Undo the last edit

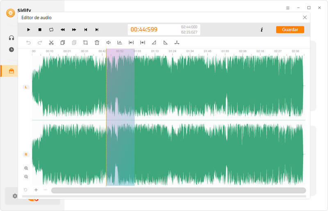point(28,43)
